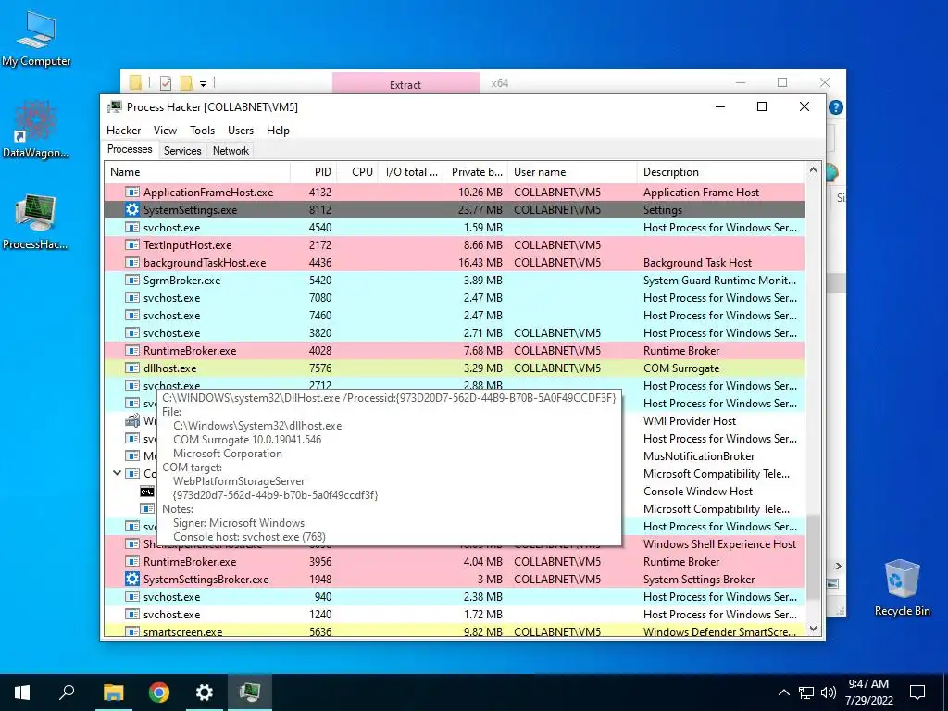Viewport: 948px width, 711px height.
Task: Open the View menu
Action: click(x=165, y=130)
